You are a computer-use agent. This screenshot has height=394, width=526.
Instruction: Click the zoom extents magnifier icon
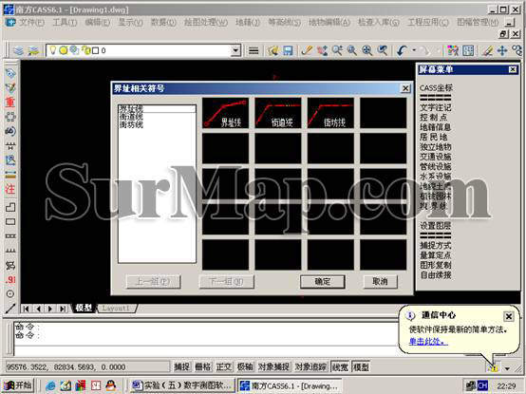tap(367, 51)
